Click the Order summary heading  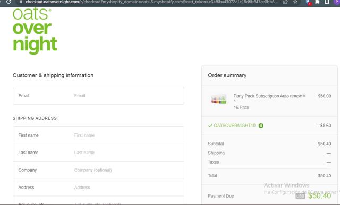tap(227, 75)
